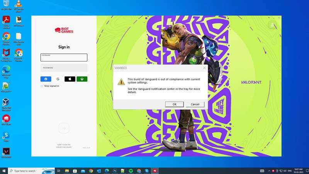Screen dimensions: 309x174
Task: Open the taskbar clock and date
Action: click(298, 171)
